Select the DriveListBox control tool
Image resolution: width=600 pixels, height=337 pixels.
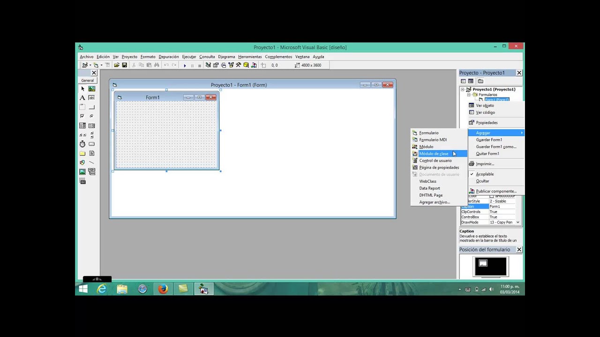point(91,144)
